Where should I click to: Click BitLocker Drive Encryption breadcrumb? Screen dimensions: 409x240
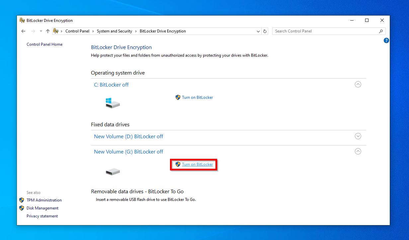(x=163, y=31)
